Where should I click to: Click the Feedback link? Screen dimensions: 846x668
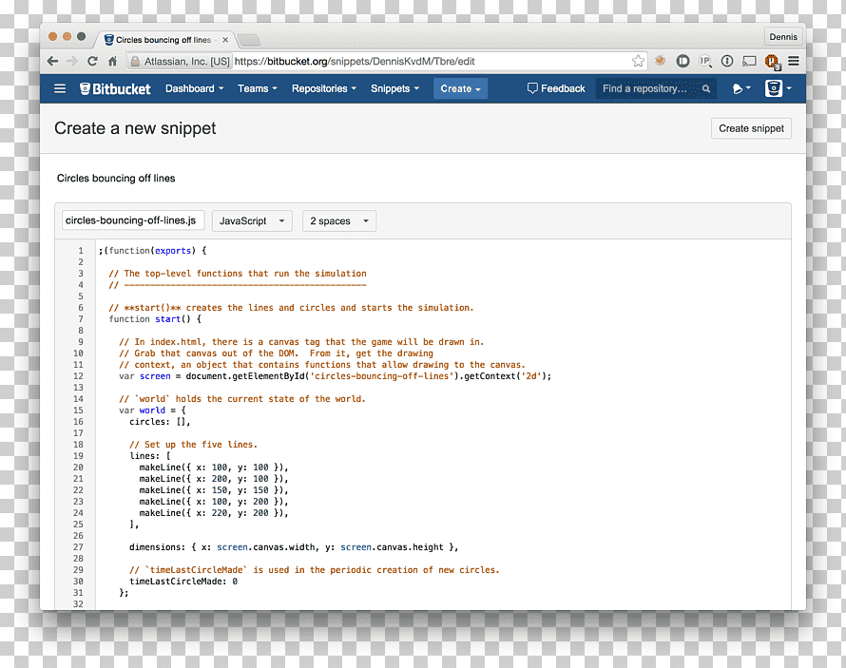coord(556,88)
